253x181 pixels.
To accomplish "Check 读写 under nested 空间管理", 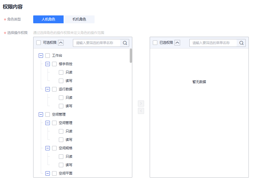I will pos(61,140).
